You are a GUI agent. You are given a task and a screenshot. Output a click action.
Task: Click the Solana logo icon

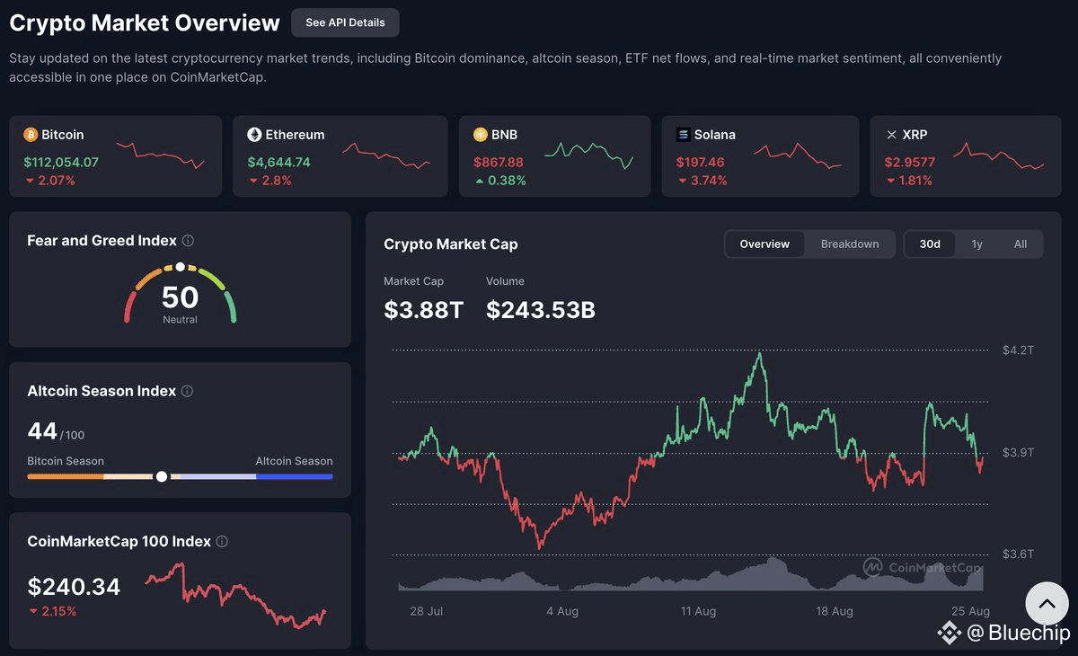(684, 135)
